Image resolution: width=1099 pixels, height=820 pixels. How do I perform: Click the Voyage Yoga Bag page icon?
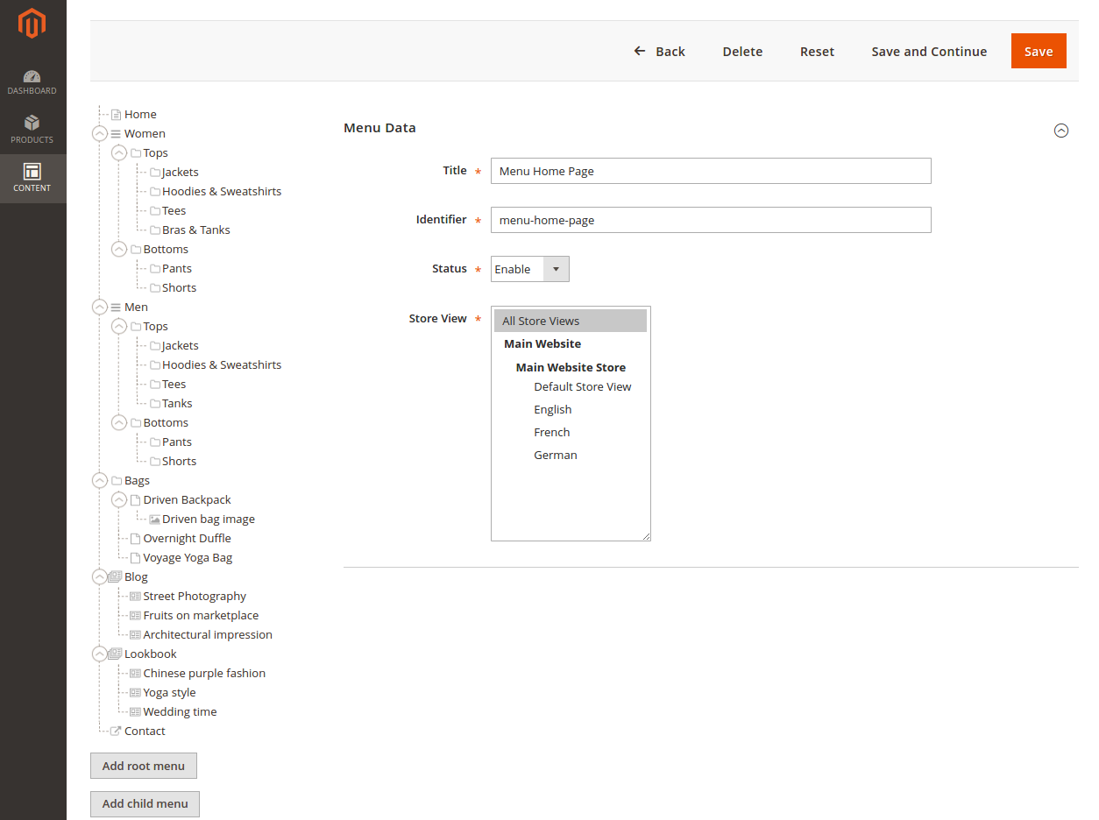[x=135, y=558]
